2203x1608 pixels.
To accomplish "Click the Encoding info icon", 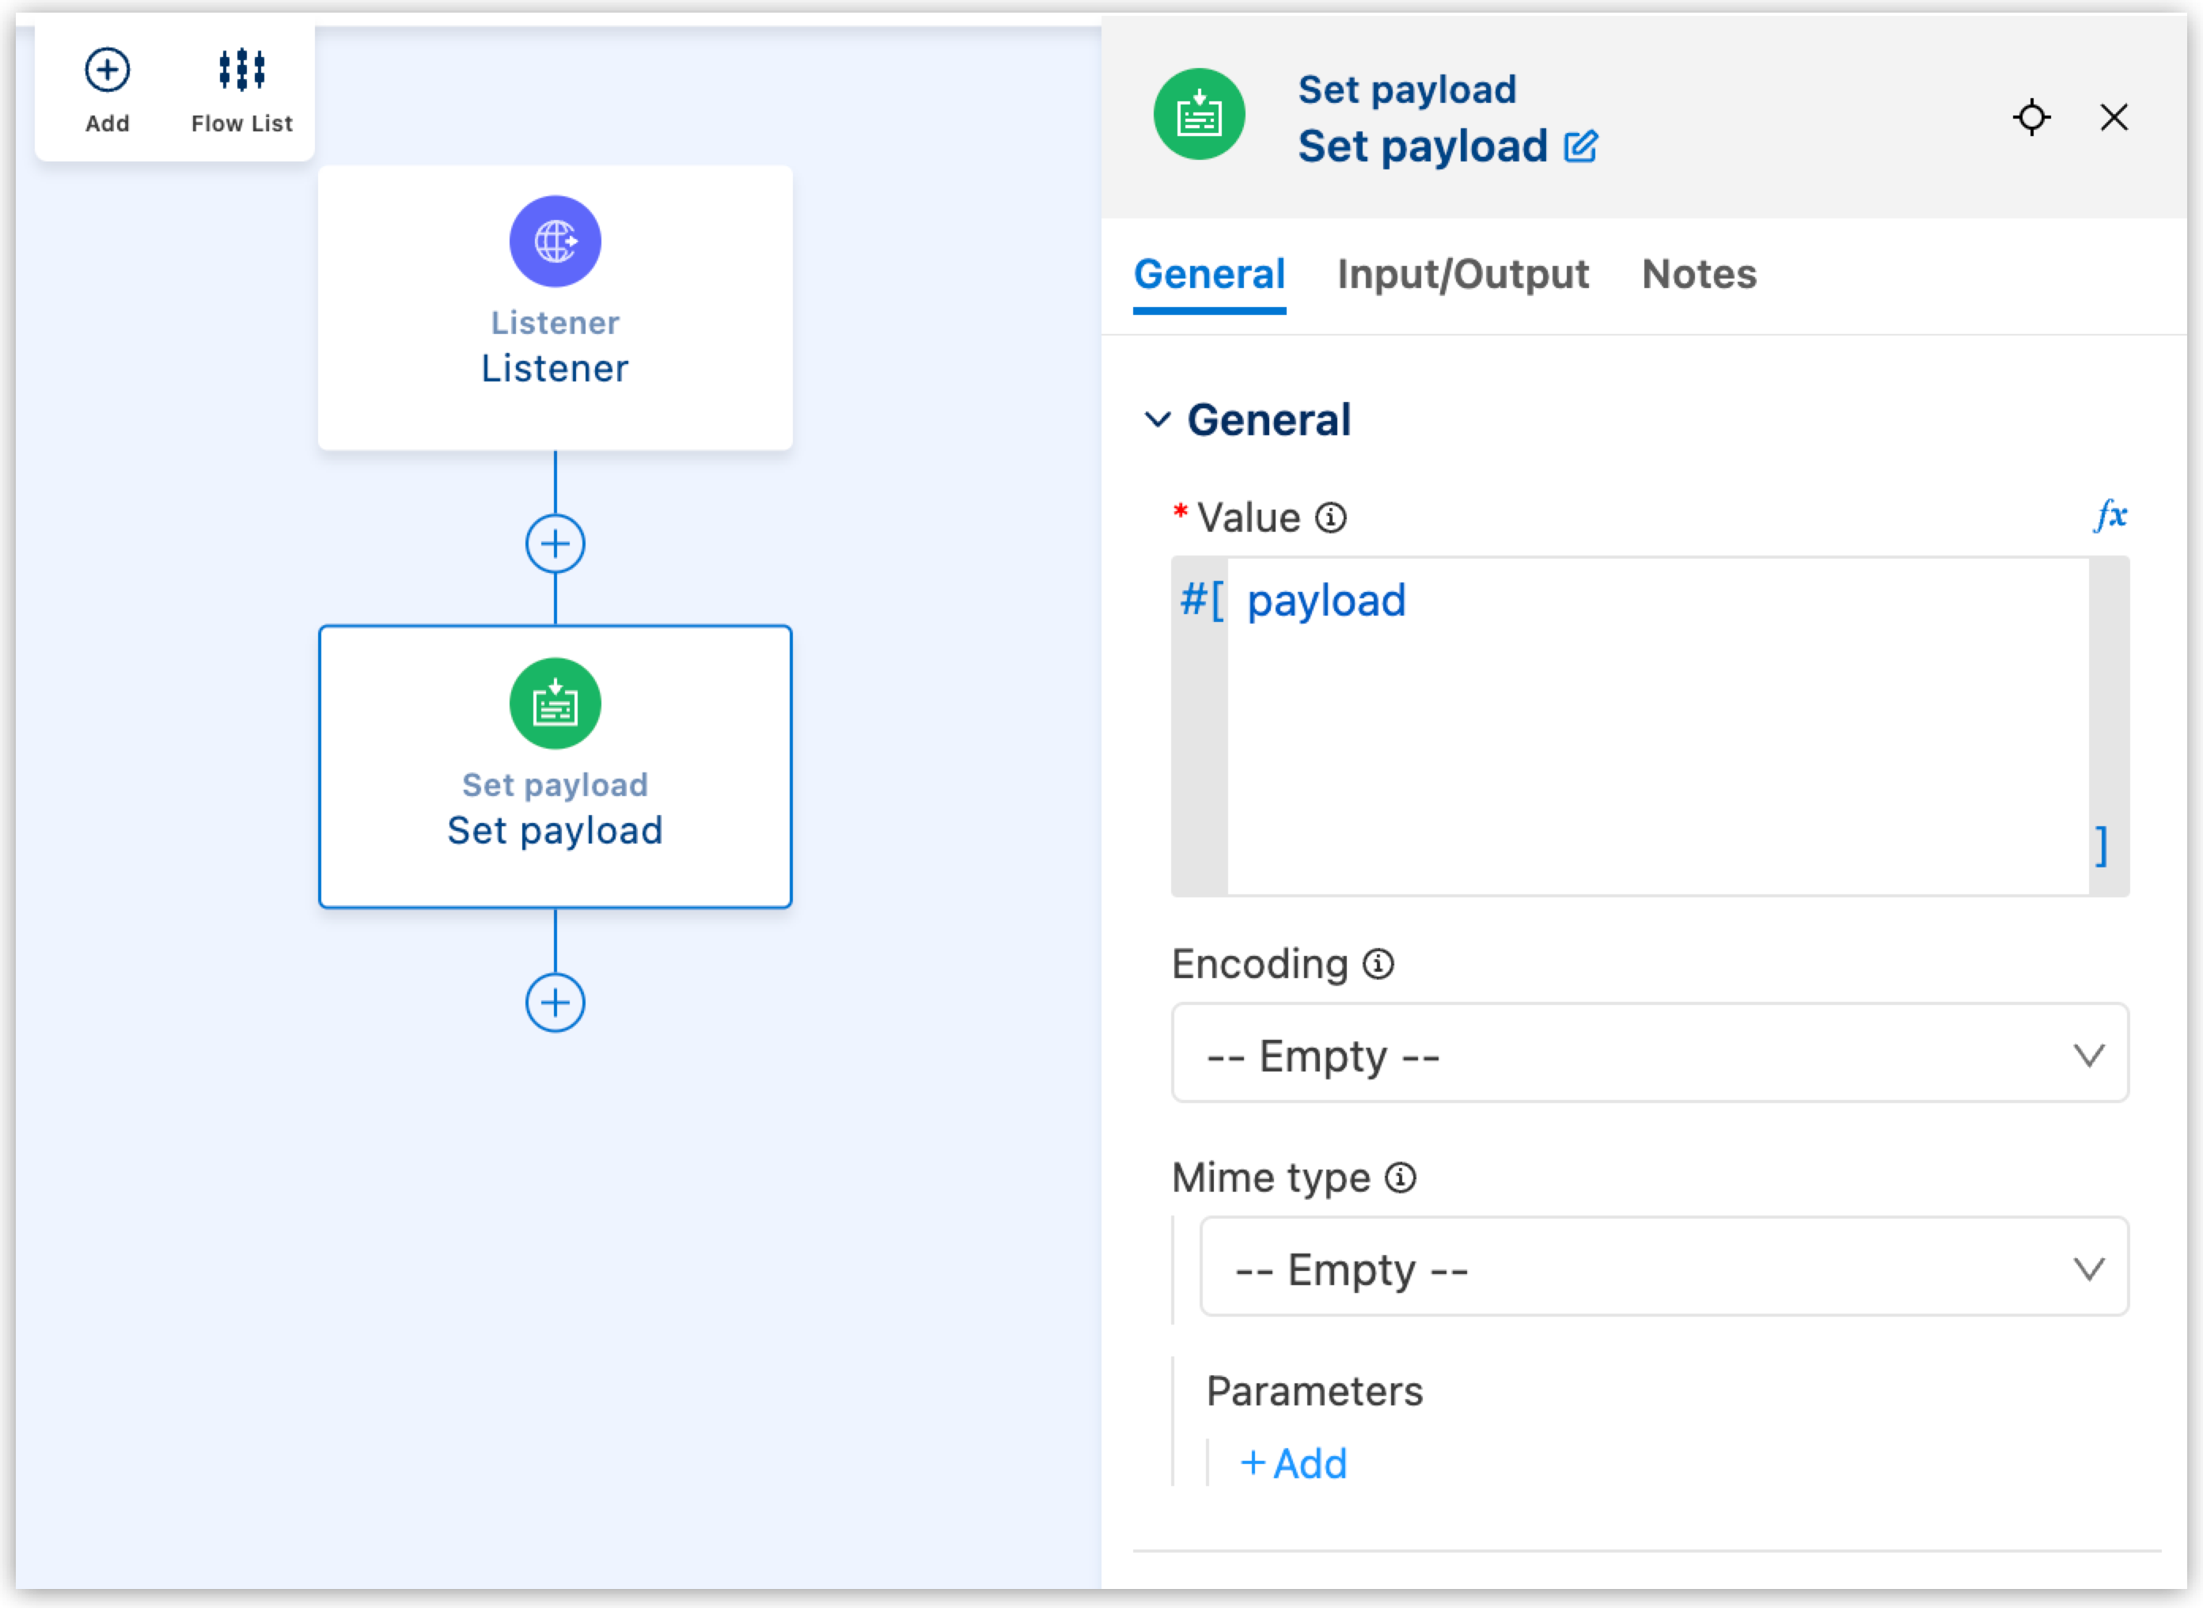I will click(x=1378, y=965).
